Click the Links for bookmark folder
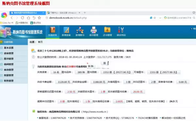 pyautogui.click(x=7, y=23)
